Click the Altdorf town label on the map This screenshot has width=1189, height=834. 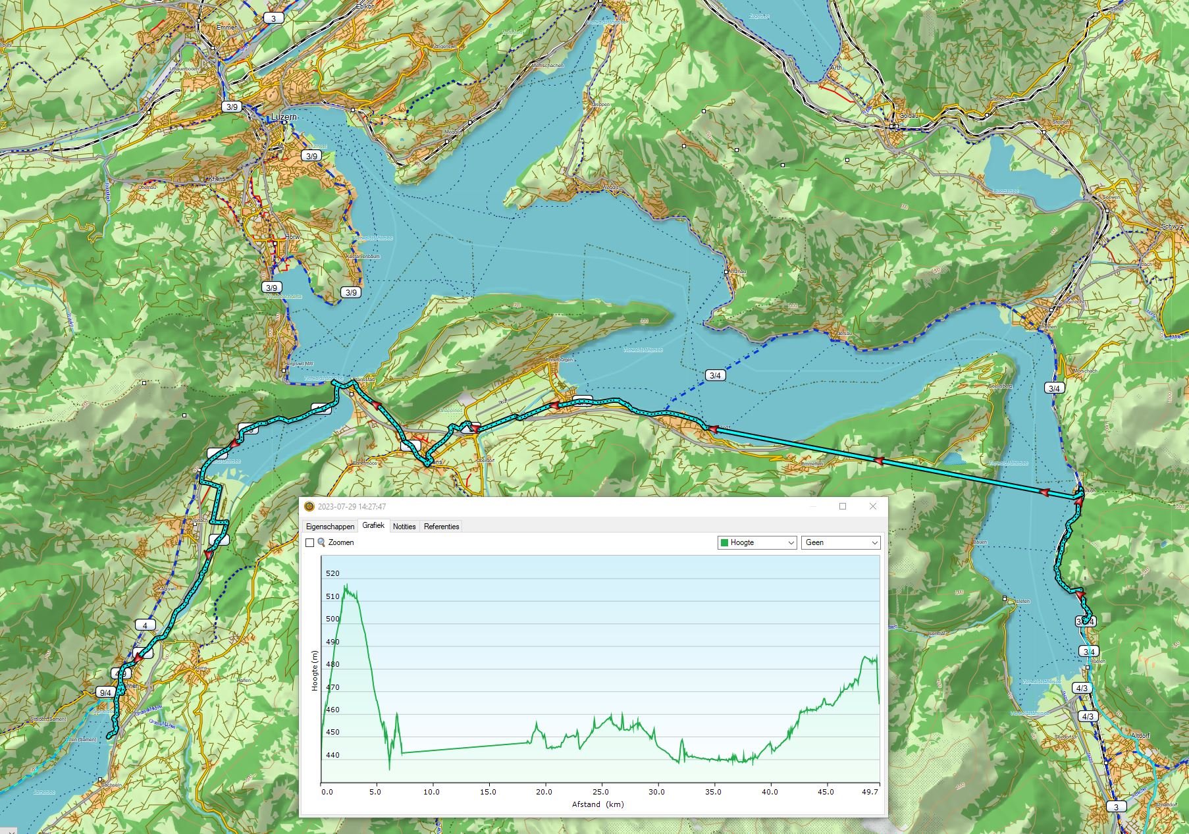point(1138,735)
